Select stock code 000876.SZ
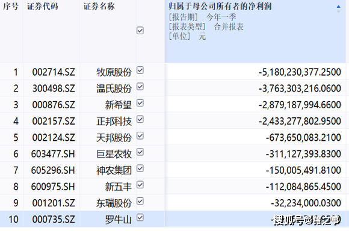Image resolution: width=349 pixels, height=231 pixels. pos(54,105)
